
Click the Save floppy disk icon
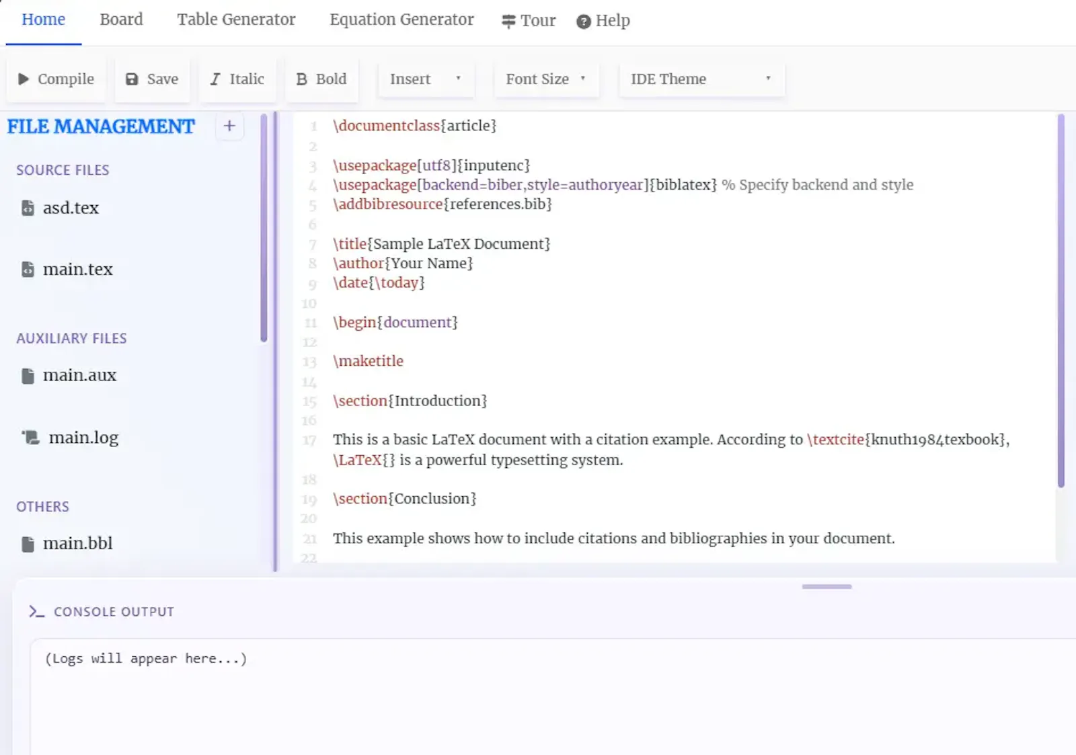(132, 79)
